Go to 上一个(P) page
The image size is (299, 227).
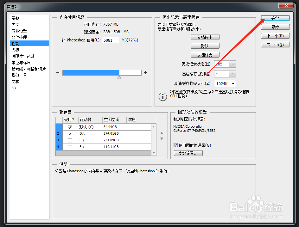[x=275, y=36]
